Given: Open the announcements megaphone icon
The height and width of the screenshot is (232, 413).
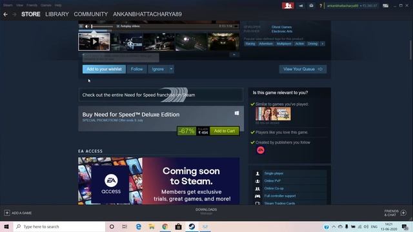Looking at the screenshot, I should (x=301, y=6).
